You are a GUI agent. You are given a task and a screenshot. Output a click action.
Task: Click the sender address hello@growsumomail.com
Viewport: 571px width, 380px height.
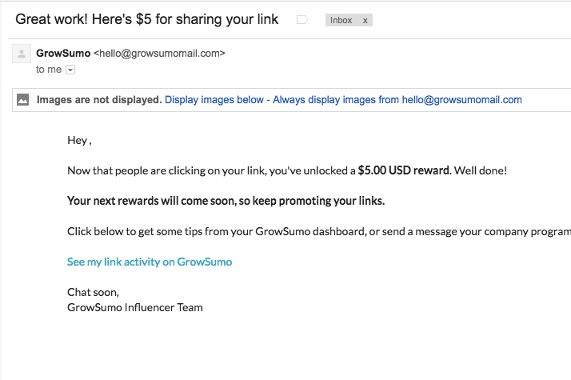(159, 53)
